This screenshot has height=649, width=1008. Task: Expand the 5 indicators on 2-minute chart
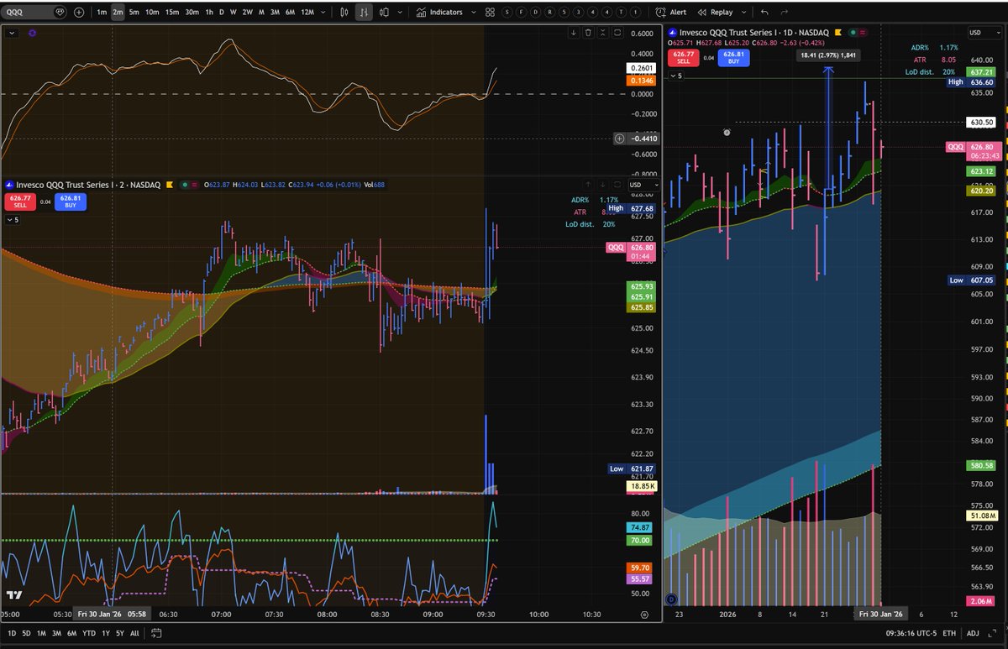click(13, 220)
